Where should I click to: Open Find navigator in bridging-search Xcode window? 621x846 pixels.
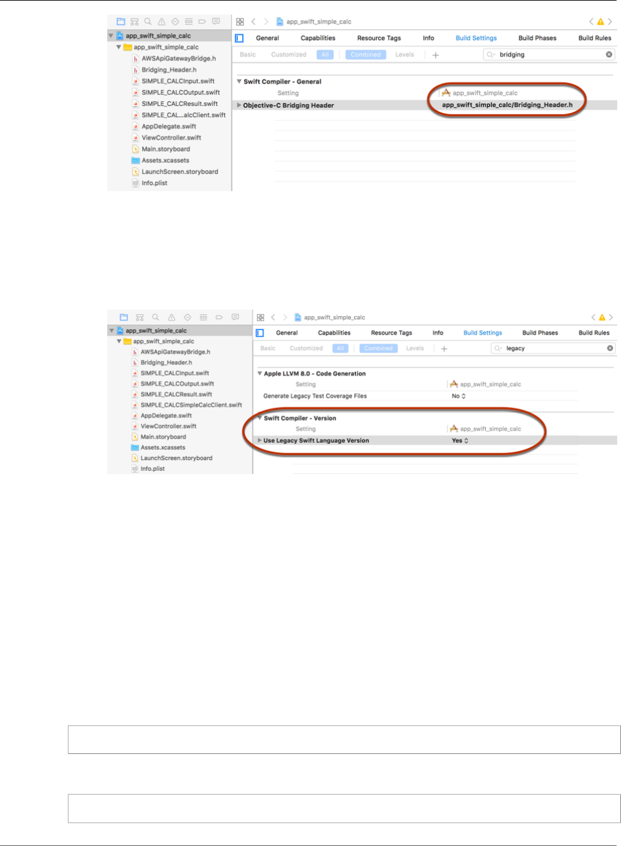pyautogui.click(x=148, y=22)
